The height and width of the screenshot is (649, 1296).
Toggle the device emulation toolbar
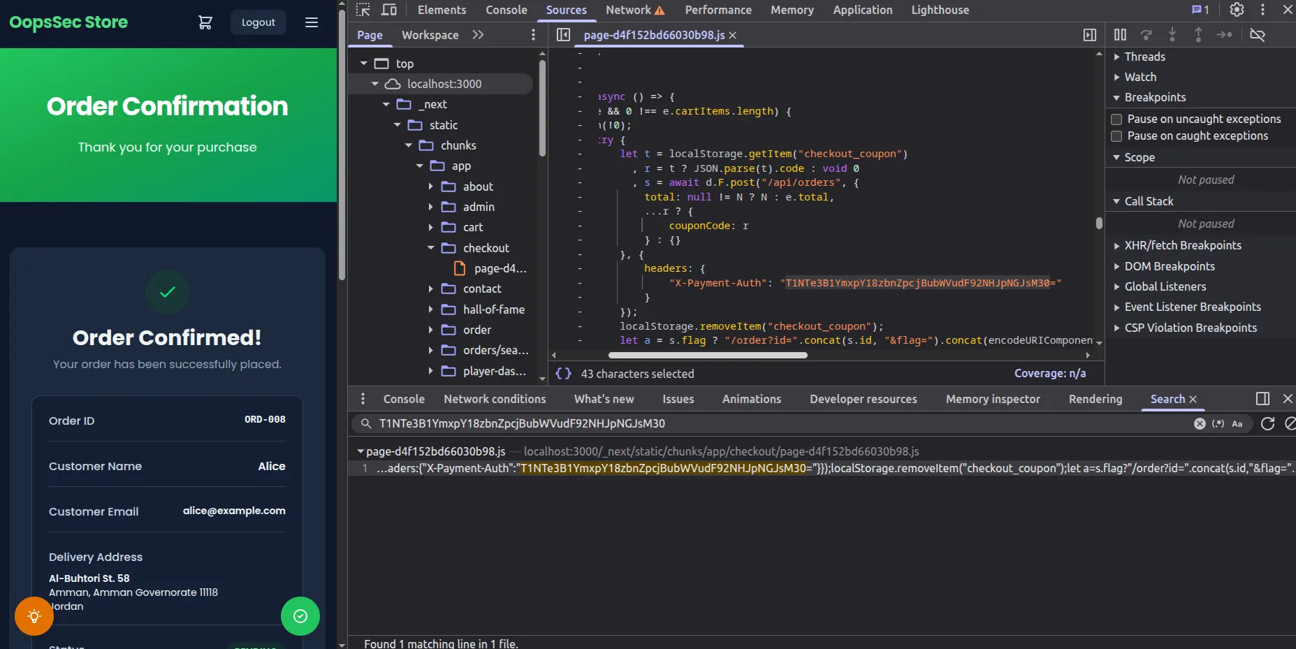pos(389,10)
